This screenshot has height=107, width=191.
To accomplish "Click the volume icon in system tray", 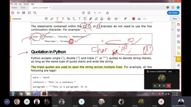I will (x=169, y=94).
